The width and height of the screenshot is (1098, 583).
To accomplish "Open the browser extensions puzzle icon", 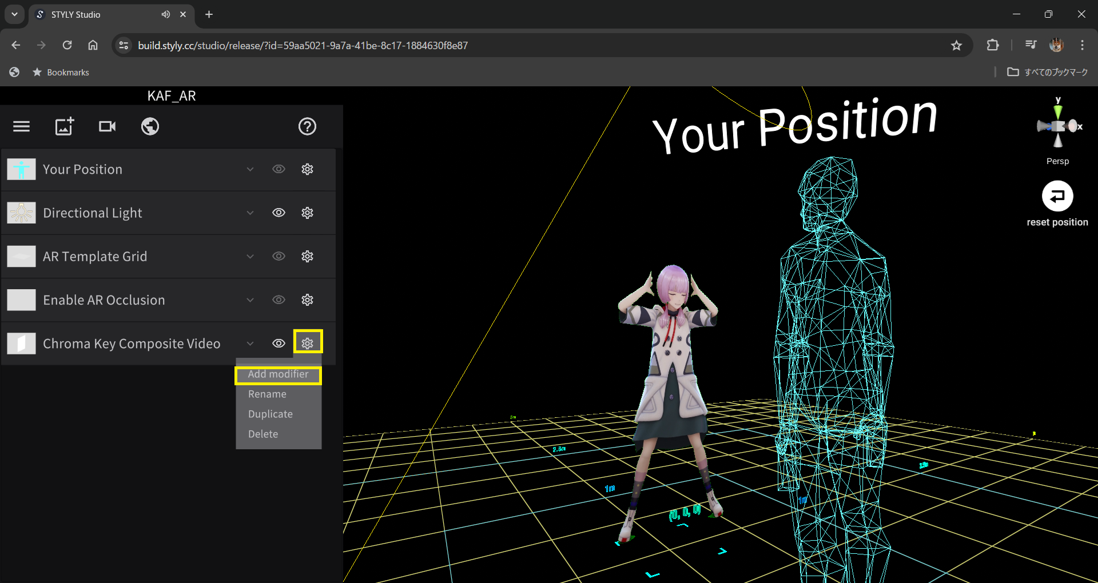I will 993,45.
